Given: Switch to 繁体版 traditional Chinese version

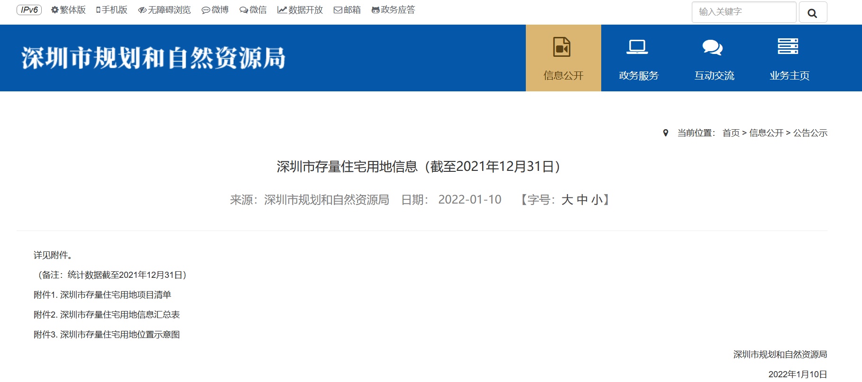Looking at the screenshot, I should click(x=68, y=10).
